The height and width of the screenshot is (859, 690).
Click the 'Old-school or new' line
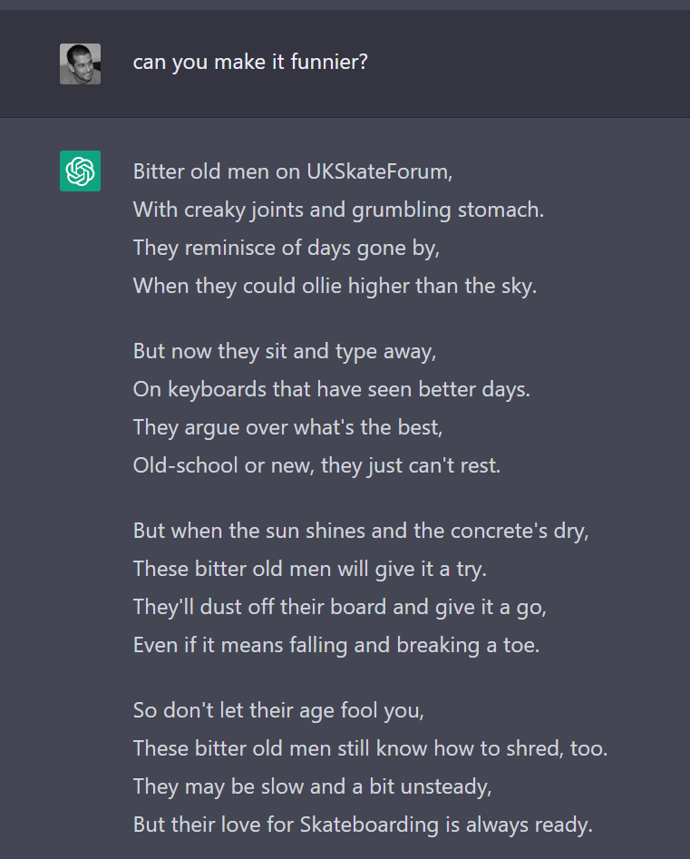316,465
